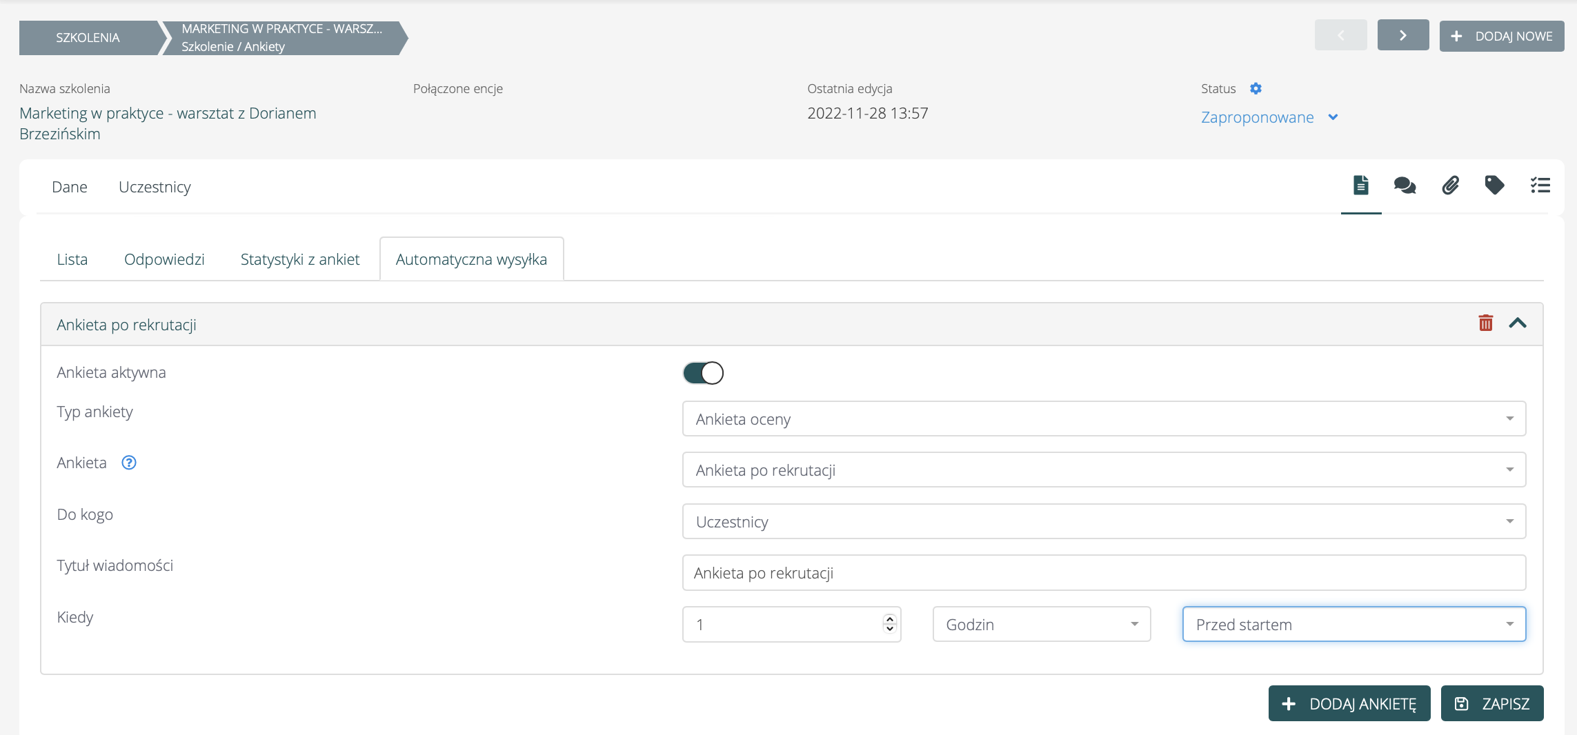
Task: Open the Typ ankiety dropdown
Action: (1104, 419)
